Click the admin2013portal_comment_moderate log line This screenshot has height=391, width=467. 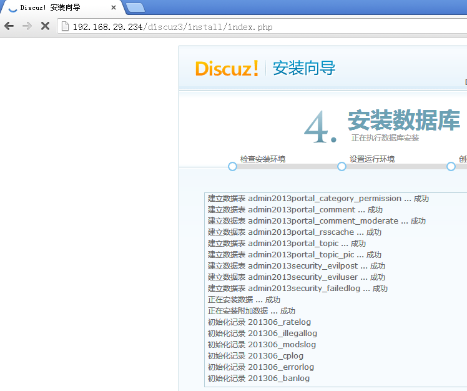tap(317, 221)
